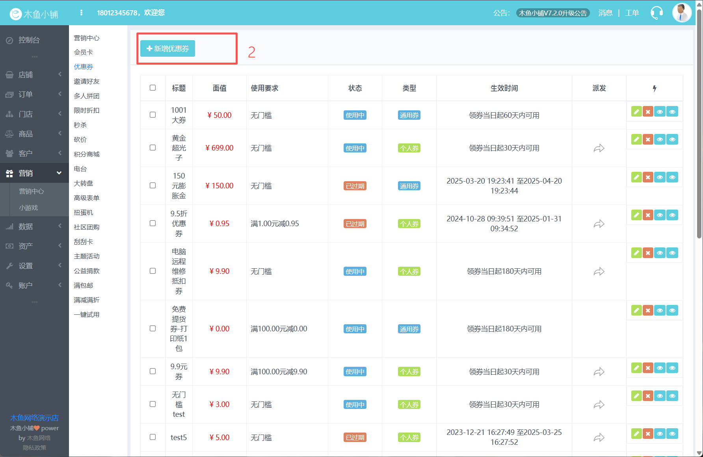Click the customer service headset icon
Screen dimensions: 703x457
[x=657, y=13]
